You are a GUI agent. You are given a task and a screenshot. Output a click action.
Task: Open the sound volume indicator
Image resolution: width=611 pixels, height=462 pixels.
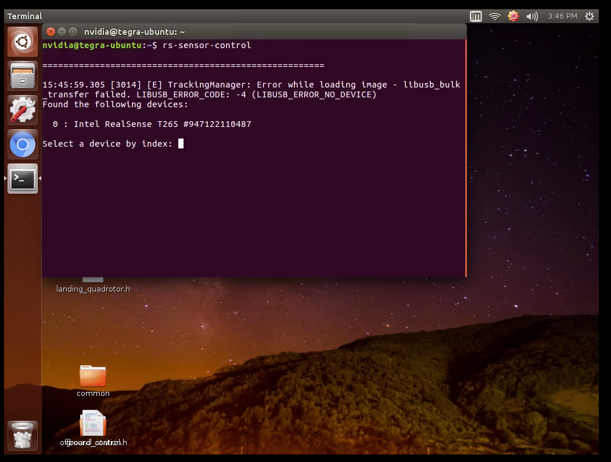click(532, 16)
